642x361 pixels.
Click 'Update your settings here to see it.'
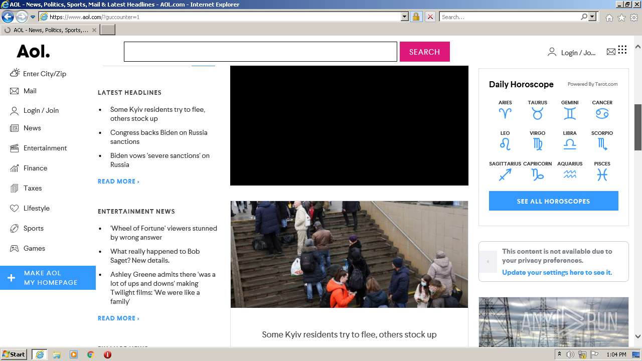point(557,272)
